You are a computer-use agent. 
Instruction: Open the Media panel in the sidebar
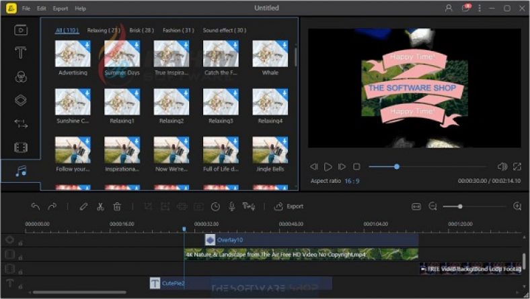tap(21, 30)
